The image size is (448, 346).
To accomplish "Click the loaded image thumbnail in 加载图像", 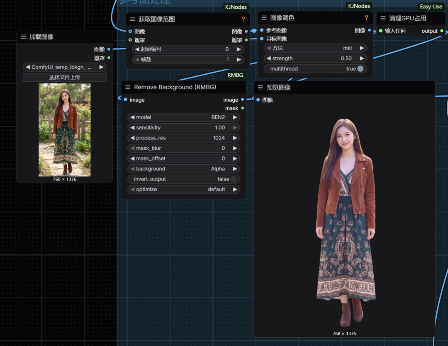I will pyautogui.click(x=64, y=130).
